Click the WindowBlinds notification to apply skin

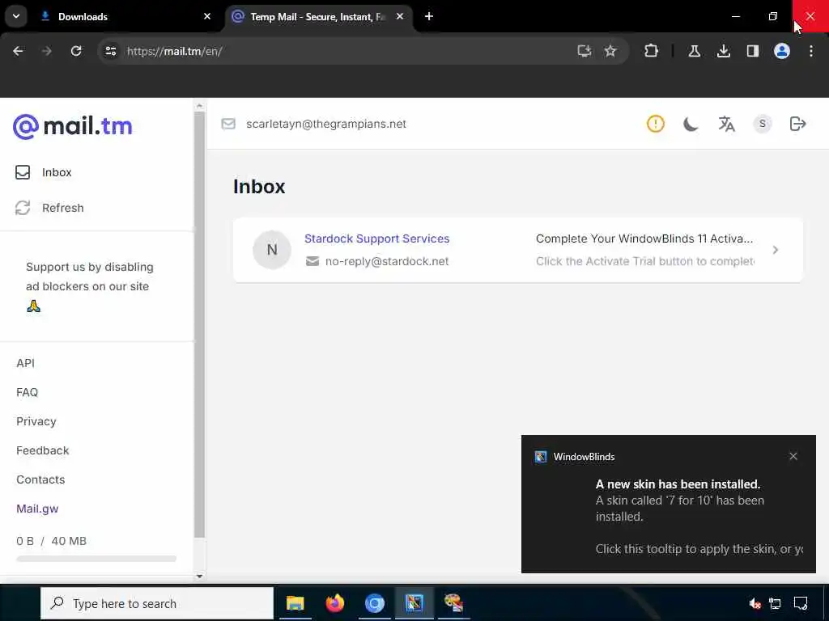click(668, 505)
